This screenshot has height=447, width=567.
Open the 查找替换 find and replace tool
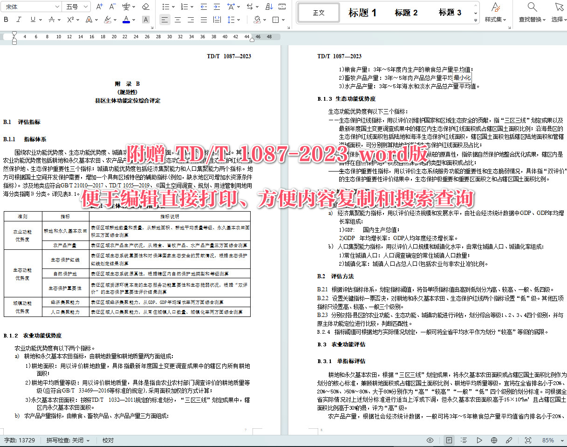(532, 13)
